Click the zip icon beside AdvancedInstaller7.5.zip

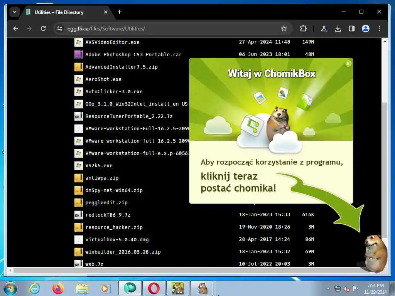(x=79, y=67)
